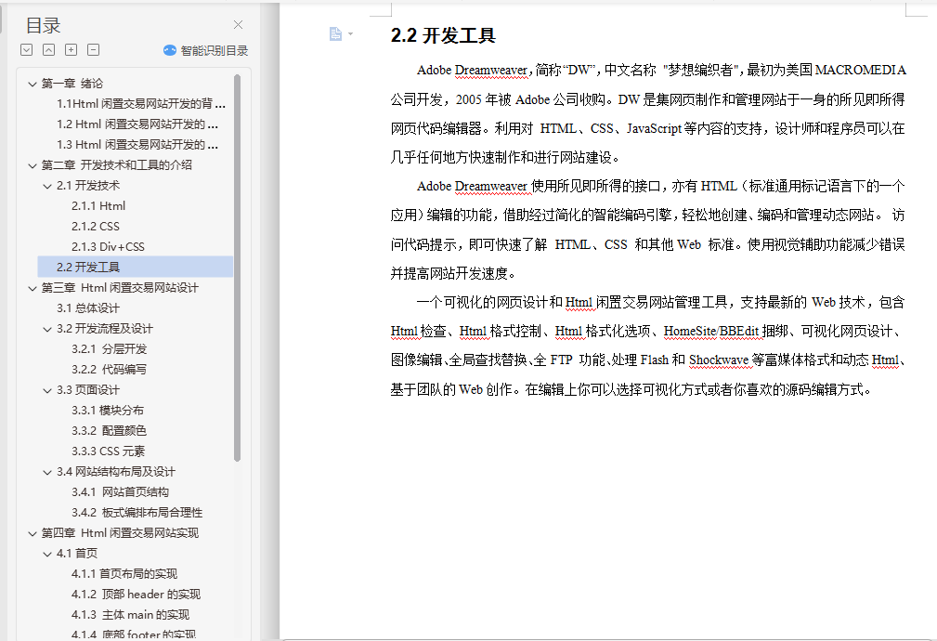The height and width of the screenshot is (641, 937).
Task: Click the outline pane vertical scrollbar
Action: tap(237, 268)
